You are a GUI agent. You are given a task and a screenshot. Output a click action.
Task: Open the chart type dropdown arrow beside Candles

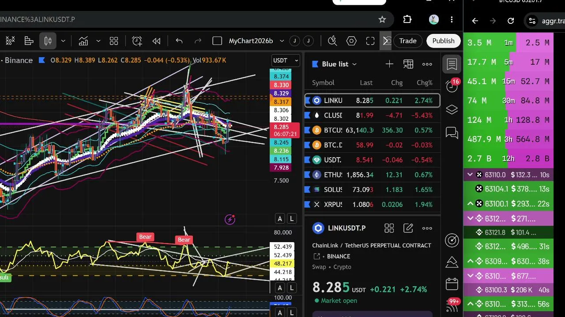click(63, 41)
